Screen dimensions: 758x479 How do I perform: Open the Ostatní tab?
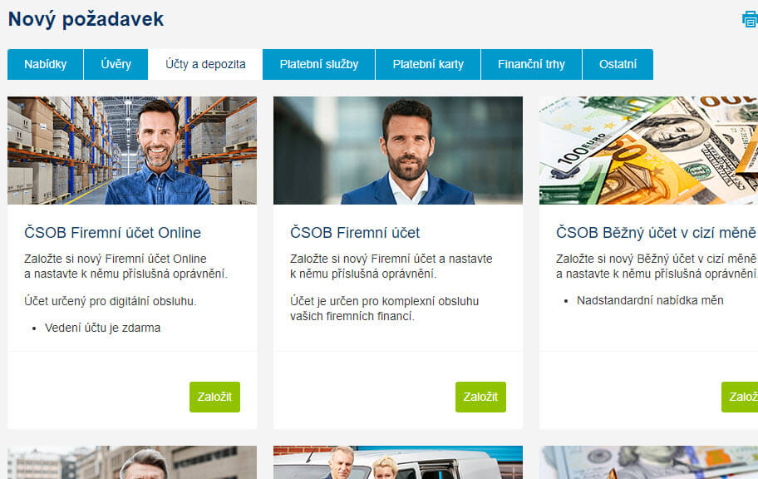618,64
